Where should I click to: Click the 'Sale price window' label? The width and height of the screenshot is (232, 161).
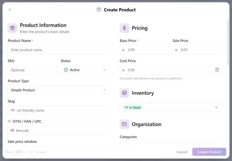point(22,142)
